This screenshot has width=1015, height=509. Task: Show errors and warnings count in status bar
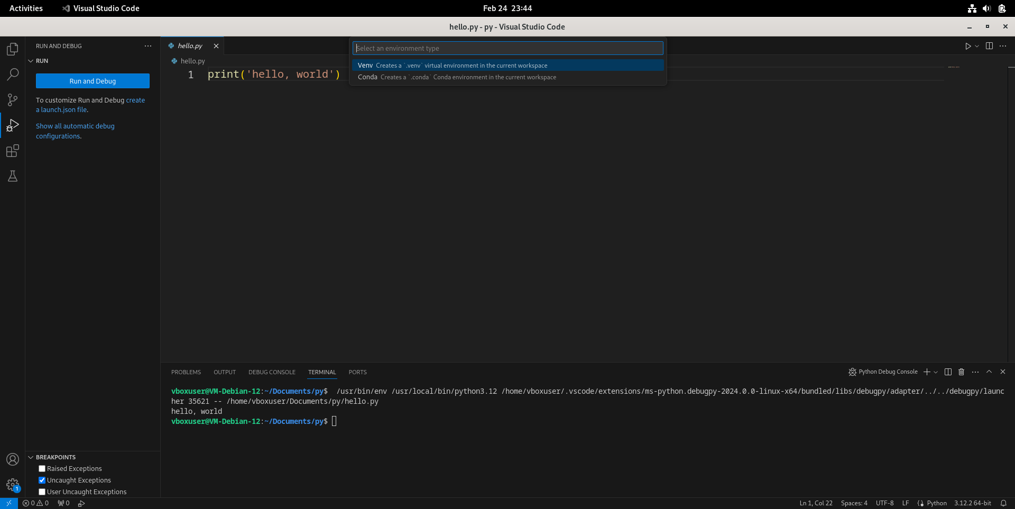point(35,503)
